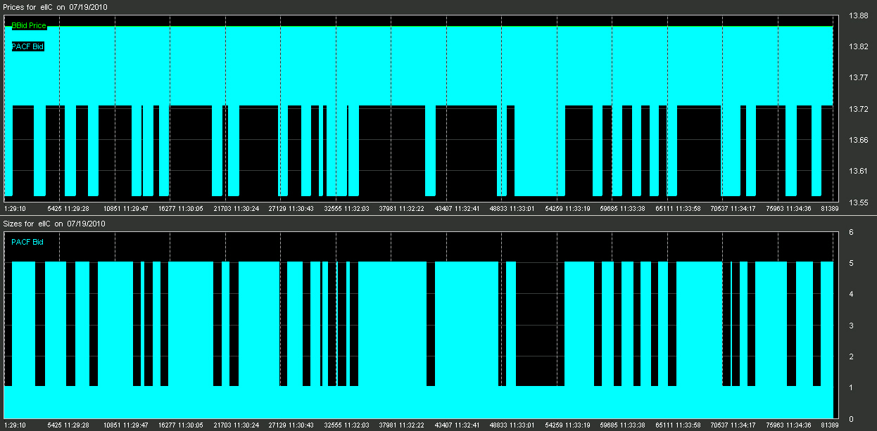Click "43407 11:32:41" label under Prices chart
Image resolution: width=877 pixels, height=431 pixels.
point(457,209)
